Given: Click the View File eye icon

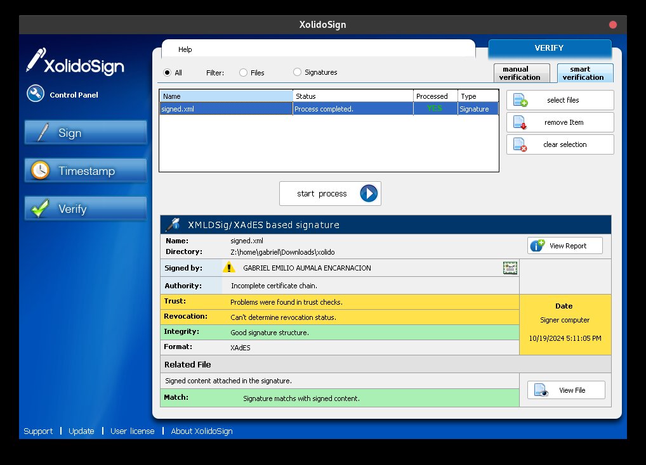Looking at the screenshot, I should (x=541, y=390).
